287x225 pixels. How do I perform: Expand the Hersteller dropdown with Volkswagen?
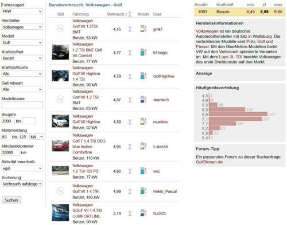pyautogui.click(x=22, y=27)
